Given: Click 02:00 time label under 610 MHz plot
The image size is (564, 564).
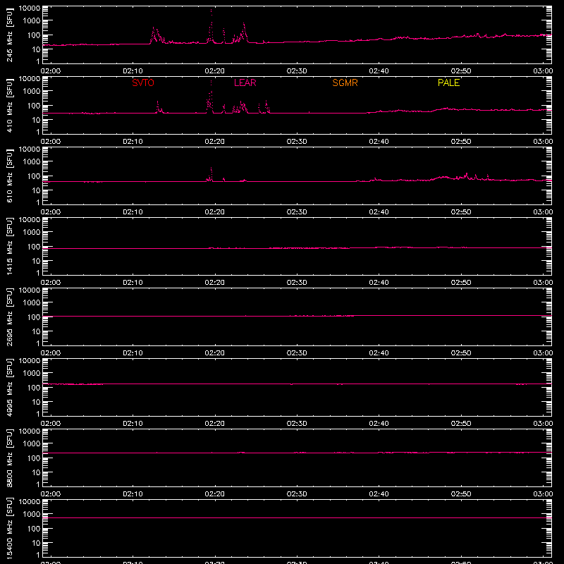Looking at the screenshot, I should point(51,212).
